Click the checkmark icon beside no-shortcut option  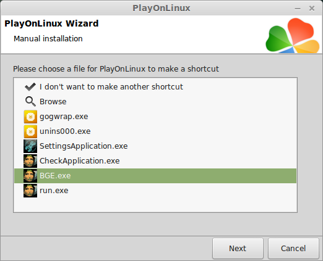(30, 87)
